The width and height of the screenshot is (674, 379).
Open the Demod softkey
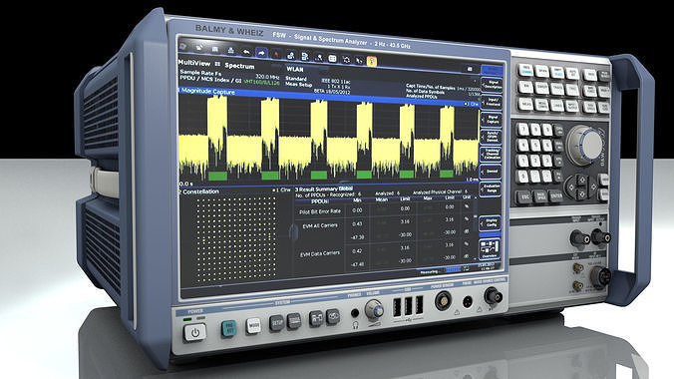(490, 172)
